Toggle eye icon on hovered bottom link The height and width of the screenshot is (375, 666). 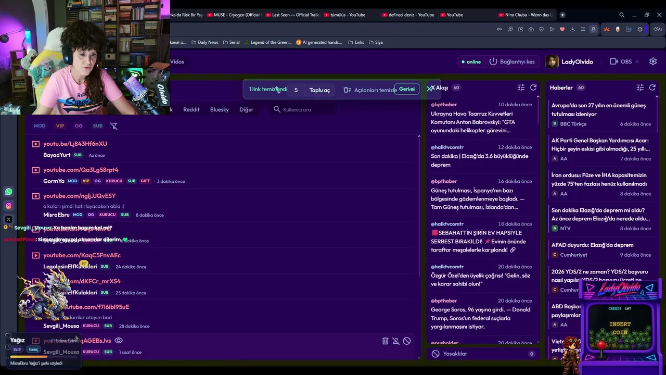pyautogui.click(x=119, y=341)
